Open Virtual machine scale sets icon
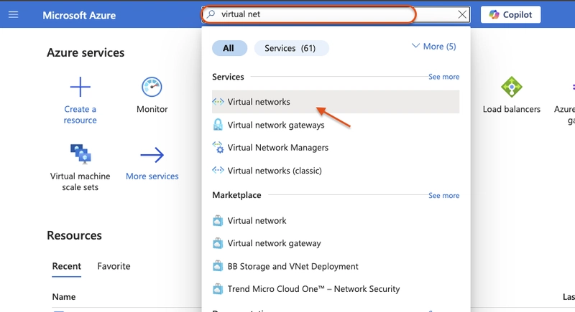Image resolution: width=575 pixels, height=312 pixels. pos(80,153)
